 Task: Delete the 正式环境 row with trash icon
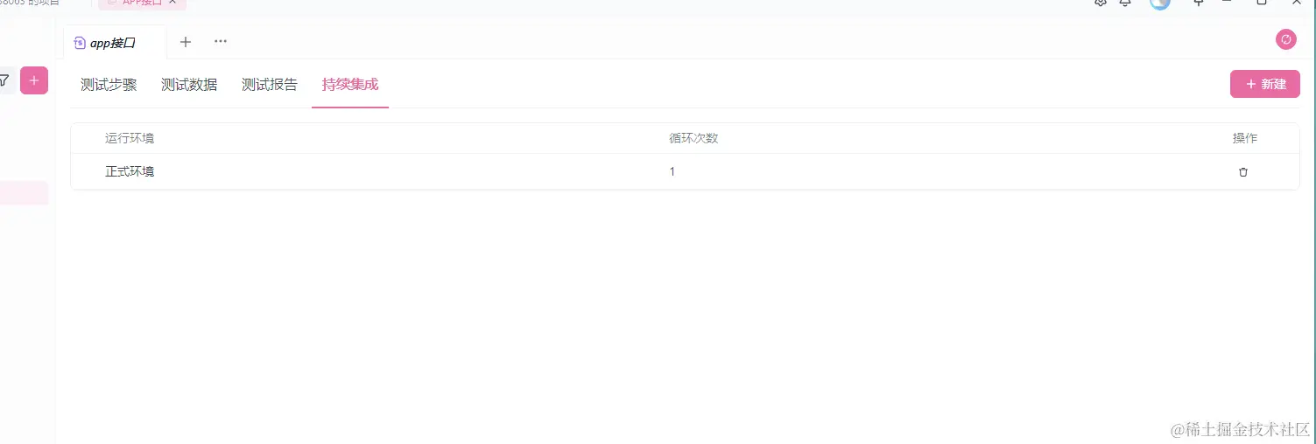tap(1243, 172)
